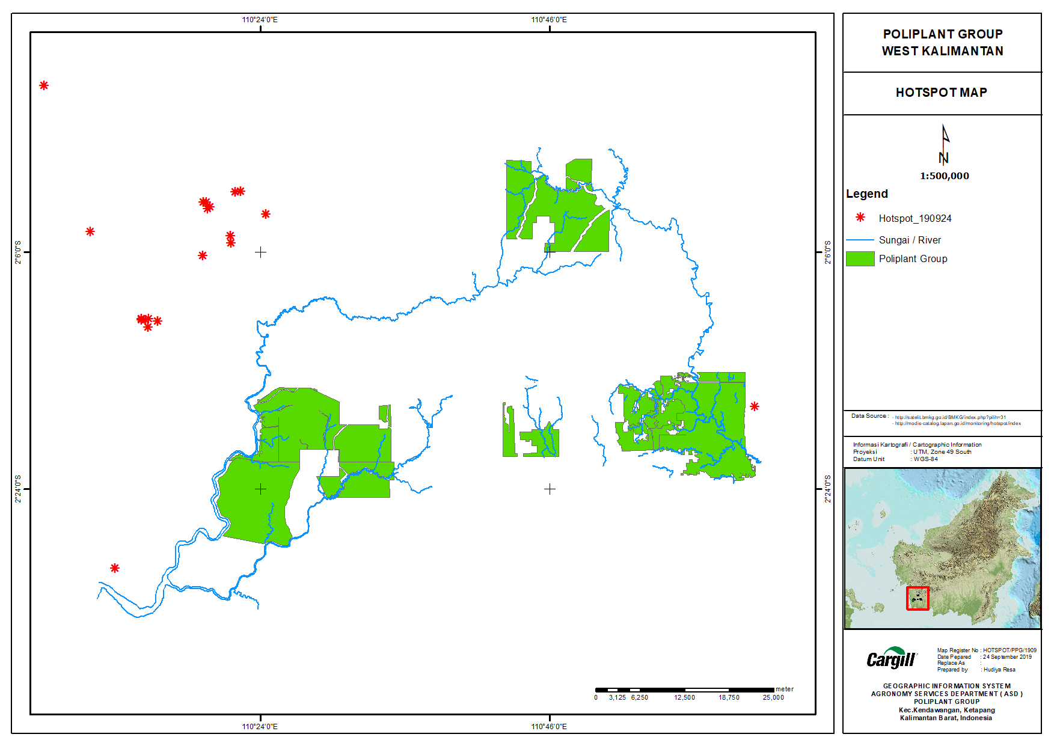Image resolution: width=1054 pixels, height=746 pixels.
Task: Click Kalimantan Barat, Indonesia text
Action: pyautogui.click(x=946, y=718)
